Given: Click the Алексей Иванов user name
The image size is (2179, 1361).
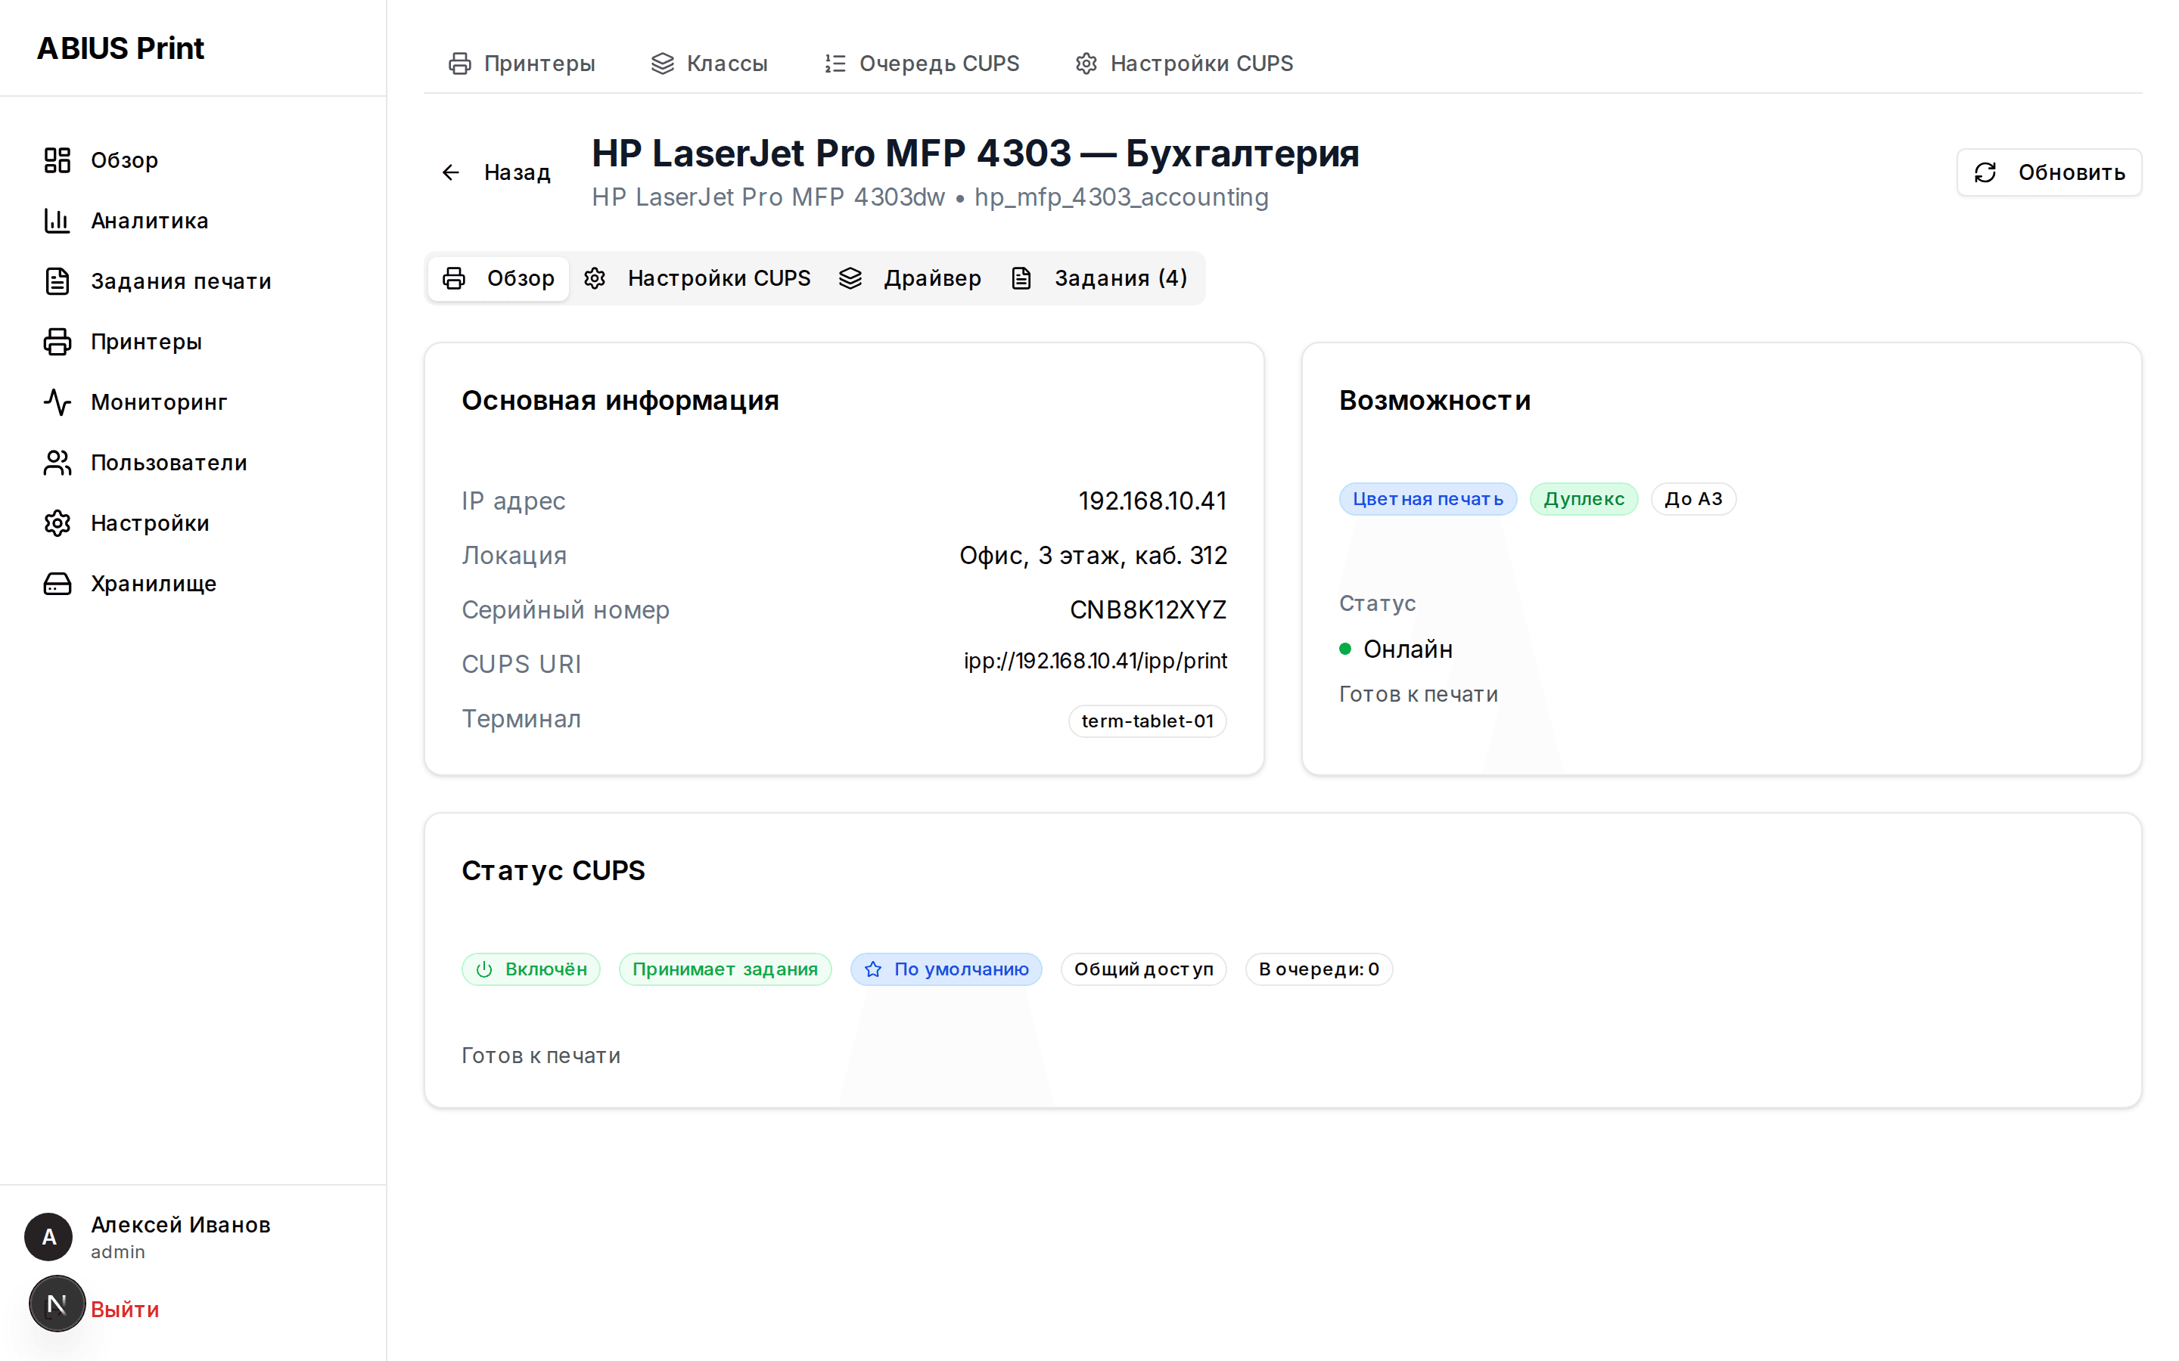Looking at the screenshot, I should click(180, 1225).
